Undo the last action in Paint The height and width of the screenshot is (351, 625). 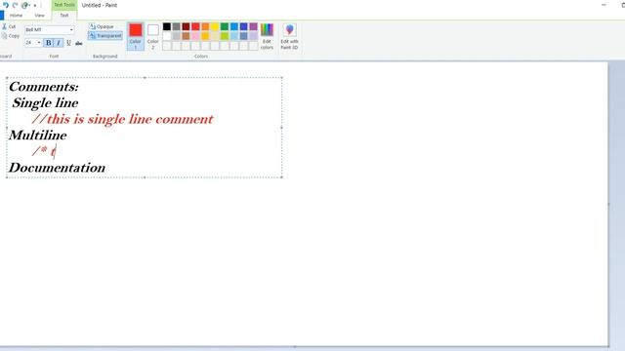coord(6,5)
